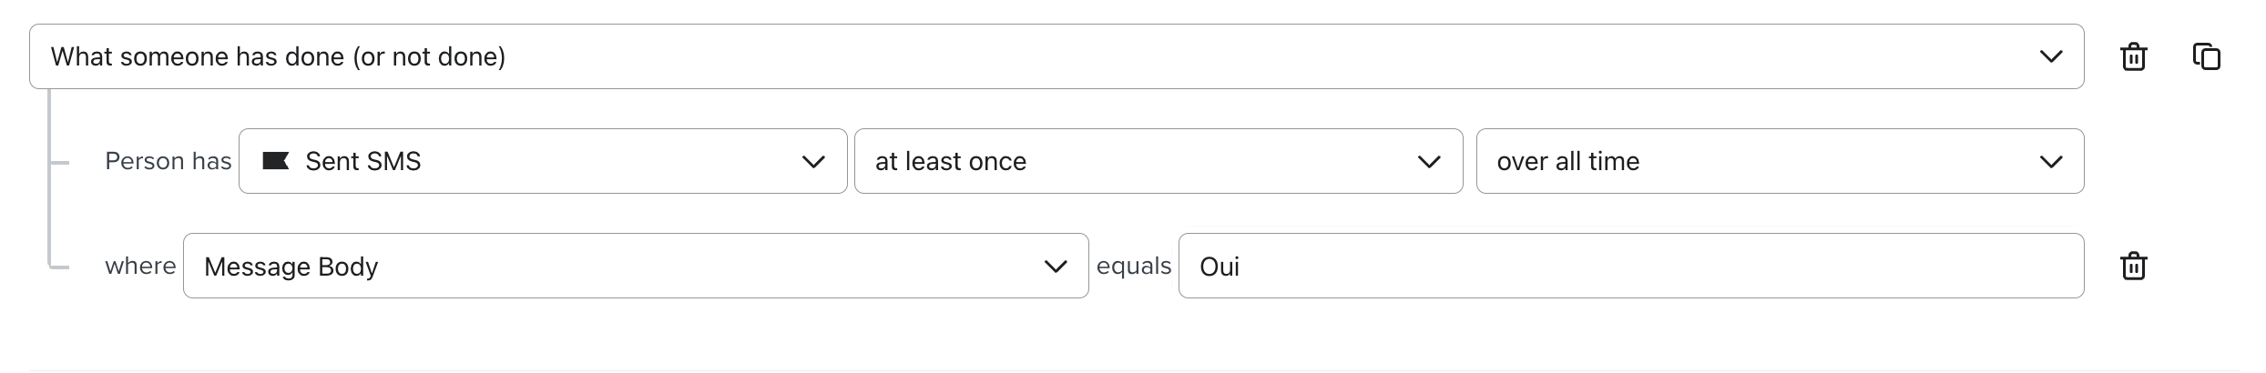Expand chevron of the condition type dropdown
This screenshot has height=373, width=2266.
coord(2051,56)
